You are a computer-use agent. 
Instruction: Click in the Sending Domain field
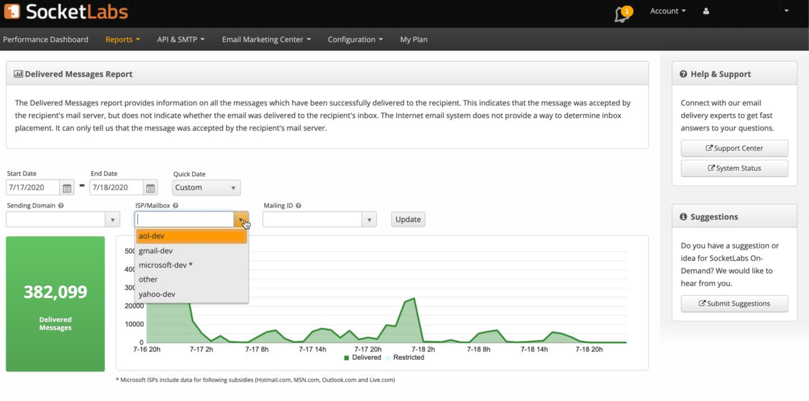click(x=56, y=219)
